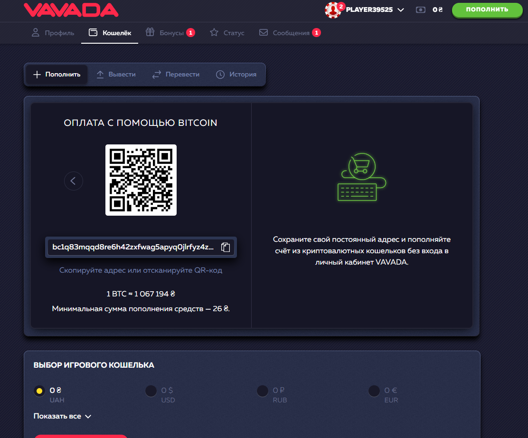Open the Сообщения tab
Viewport: 528px width, 438px height.
[x=290, y=33]
